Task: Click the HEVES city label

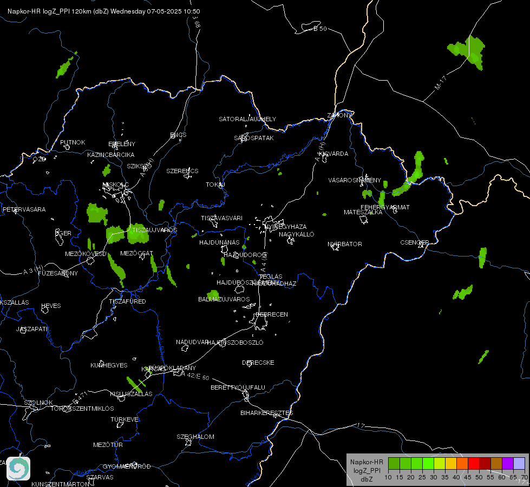Action: tap(51, 306)
